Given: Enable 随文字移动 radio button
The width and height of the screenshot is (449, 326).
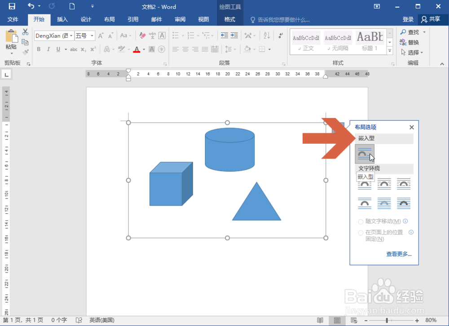Looking at the screenshot, I should (361, 221).
